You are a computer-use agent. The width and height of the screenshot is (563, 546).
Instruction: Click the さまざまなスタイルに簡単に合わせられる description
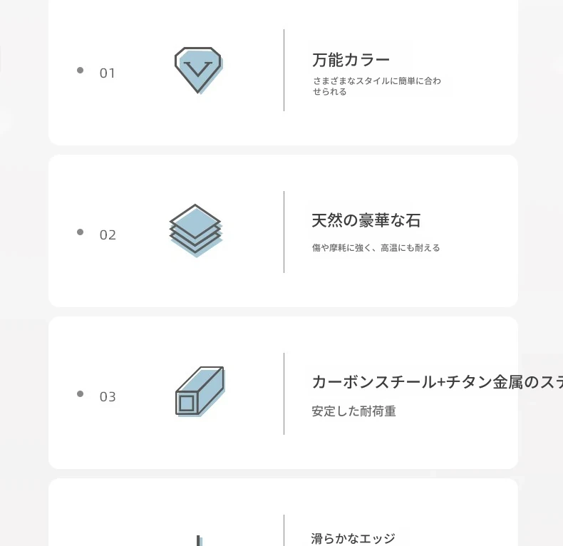(x=376, y=86)
